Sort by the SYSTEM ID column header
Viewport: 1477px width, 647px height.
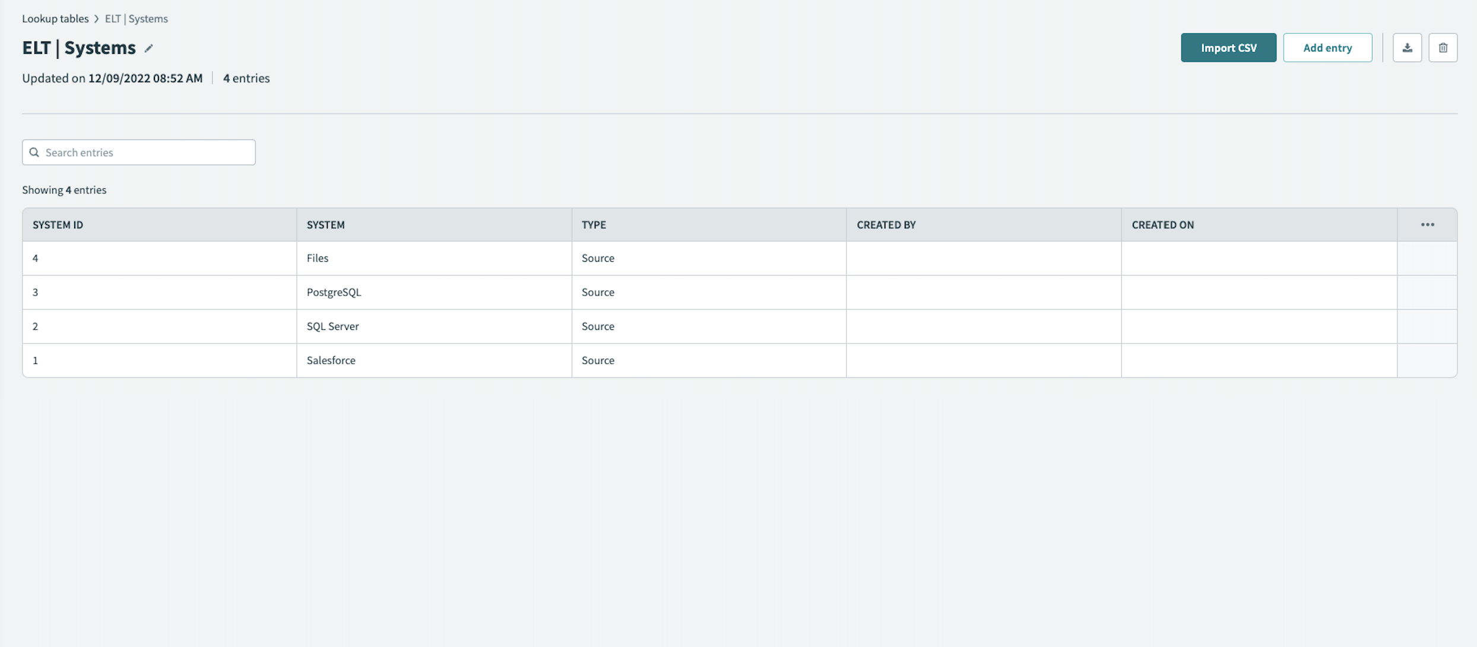(58, 224)
